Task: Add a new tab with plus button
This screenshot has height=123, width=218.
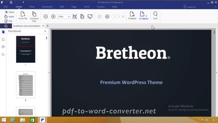Action: coord(48,26)
